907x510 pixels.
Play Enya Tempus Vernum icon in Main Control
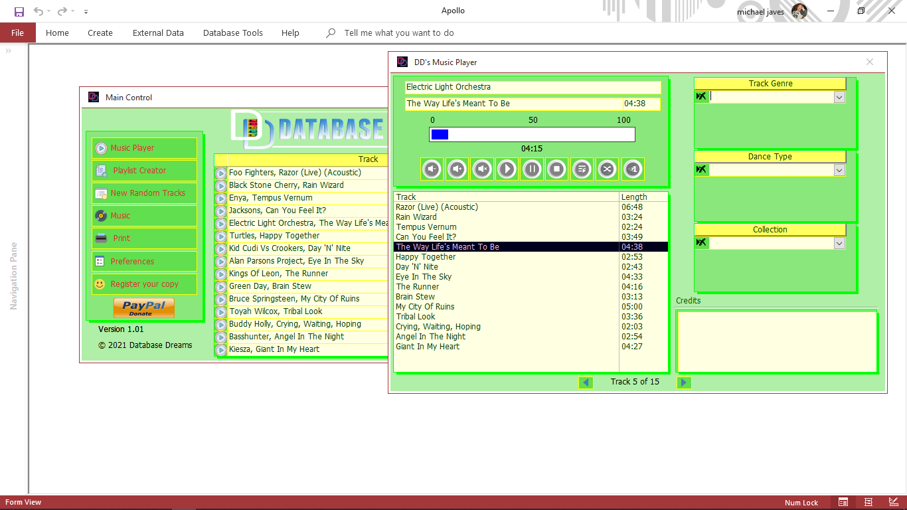pos(221,198)
